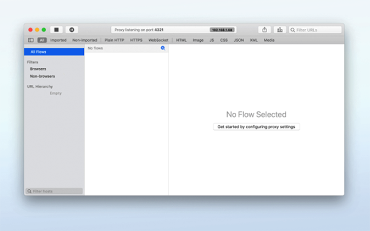Filter by HTTPS traffic
Viewport: 370px width, 231px height.
tap(136, 40)
